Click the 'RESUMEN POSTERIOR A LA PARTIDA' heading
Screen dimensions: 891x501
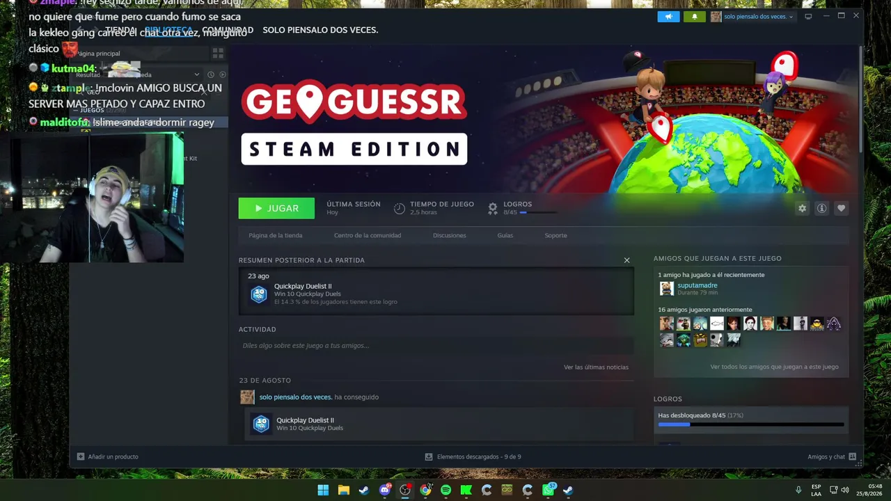[x=301, y=260]
